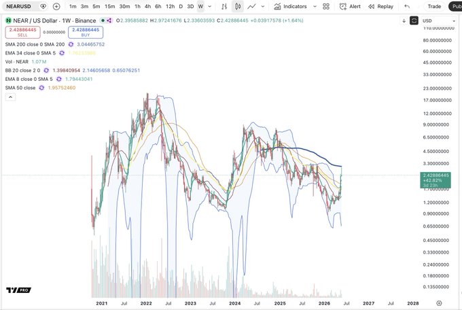Click the refresh icon beside EMA 34
Screen dimensions: 462x310
[62, 53]
